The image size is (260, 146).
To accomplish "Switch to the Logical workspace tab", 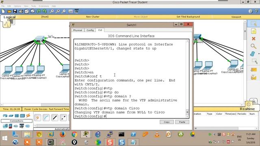I will [x=9, y=17].
